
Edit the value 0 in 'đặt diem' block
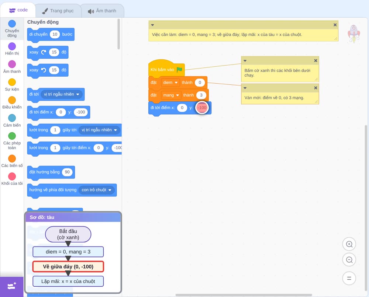[200, 83]
